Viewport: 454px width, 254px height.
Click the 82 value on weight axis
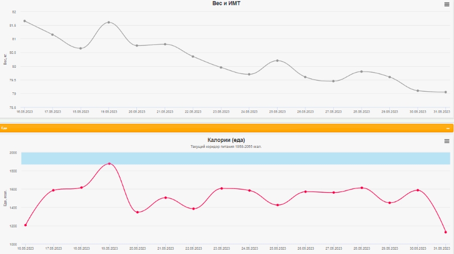[x=14, y=12]
